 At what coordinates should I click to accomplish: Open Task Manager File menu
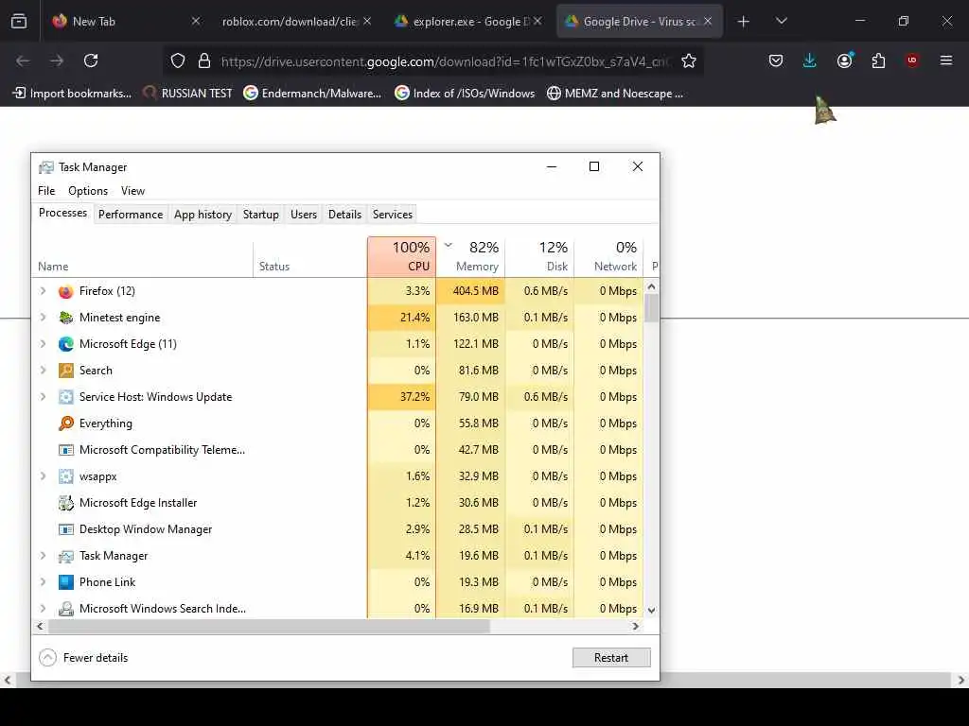[x=46, y=191]
